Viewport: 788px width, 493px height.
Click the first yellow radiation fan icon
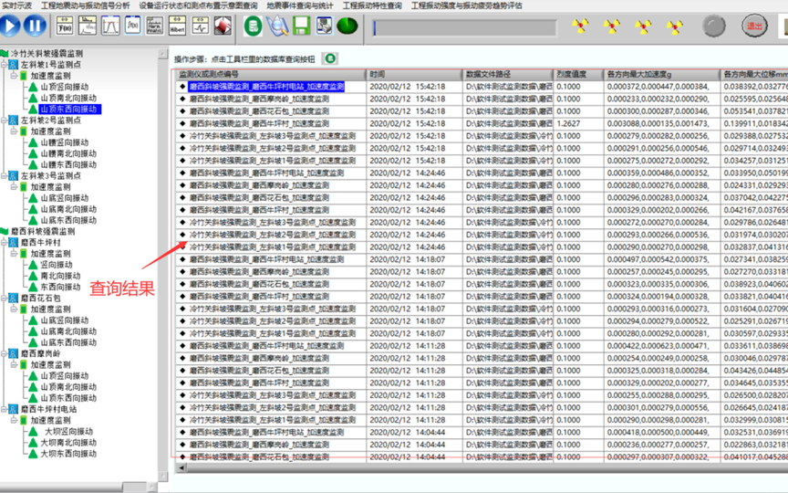(x=579, y=26)
